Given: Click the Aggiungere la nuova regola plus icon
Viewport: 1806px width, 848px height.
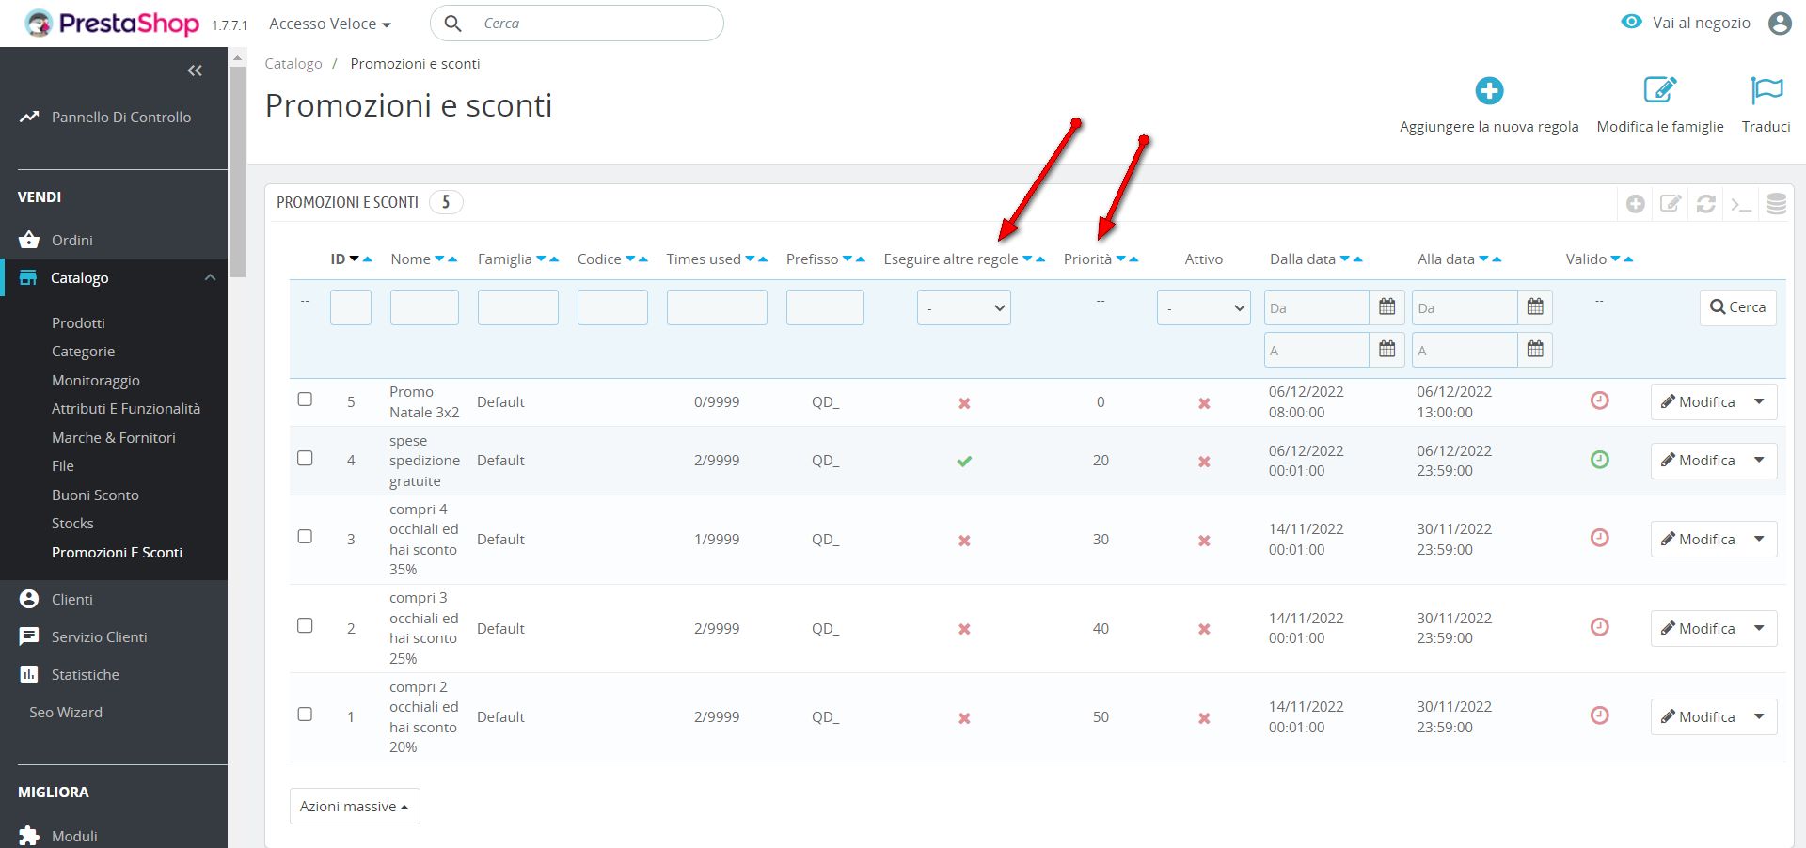Looking at the screenshot, I should coord(1489,91).
